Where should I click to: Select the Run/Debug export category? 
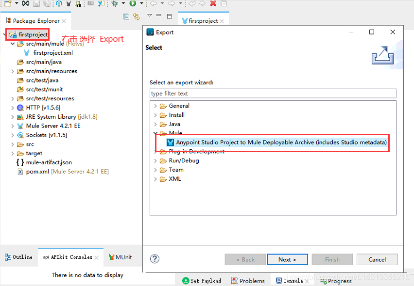coord(184,160)
